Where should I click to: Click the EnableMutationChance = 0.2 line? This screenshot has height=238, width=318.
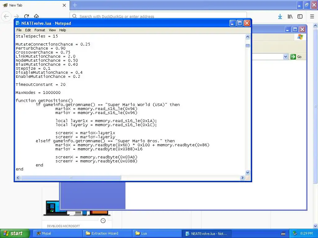(x=48, y=77)
